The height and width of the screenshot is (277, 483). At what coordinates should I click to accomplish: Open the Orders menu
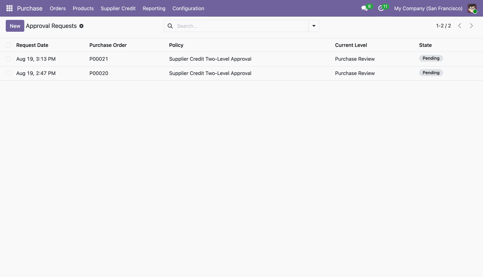(58, 8)
